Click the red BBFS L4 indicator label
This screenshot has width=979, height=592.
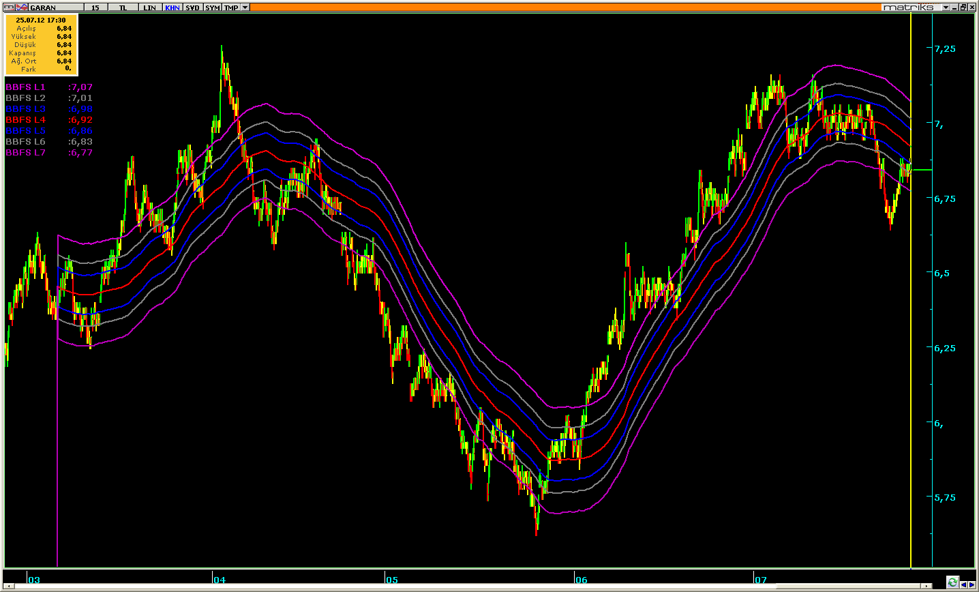[x=26, y=120]
